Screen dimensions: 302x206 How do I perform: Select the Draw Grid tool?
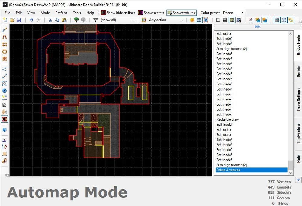(5, 59)
